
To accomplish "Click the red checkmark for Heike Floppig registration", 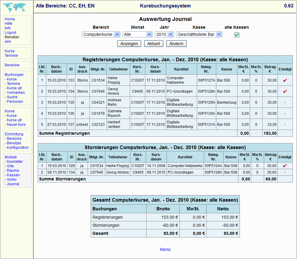I will (285, 80).
